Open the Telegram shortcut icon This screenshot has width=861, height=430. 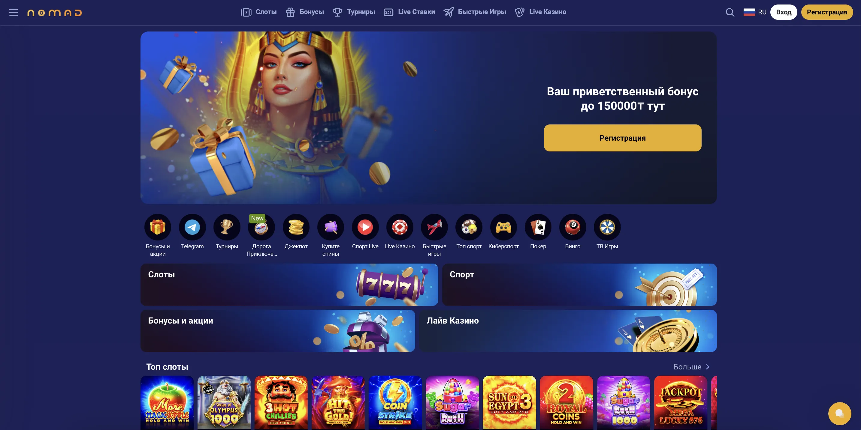point(192,227)
